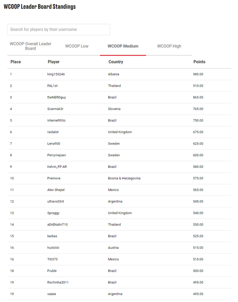Open the WCOOP Low tab
This screenshot has width=238, height=302.
[77, 46]
